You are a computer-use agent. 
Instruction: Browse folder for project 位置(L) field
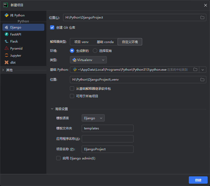pyautogui.click(x=202, y=17)
